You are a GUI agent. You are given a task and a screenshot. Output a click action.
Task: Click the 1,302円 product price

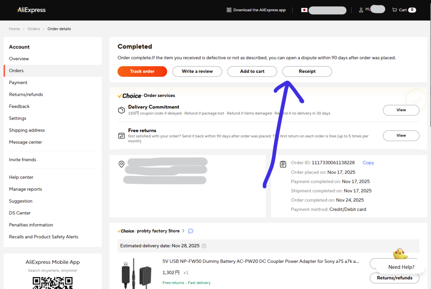point(171,272)
